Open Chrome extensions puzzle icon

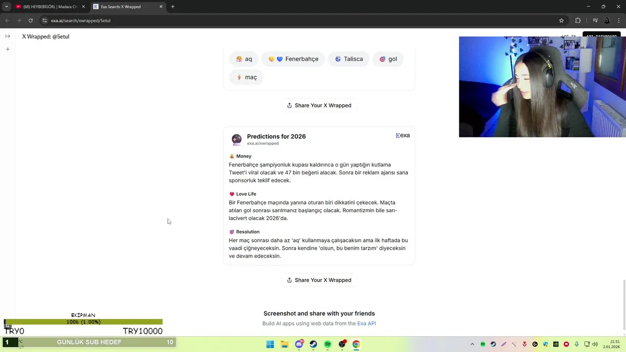click(578, 21)
